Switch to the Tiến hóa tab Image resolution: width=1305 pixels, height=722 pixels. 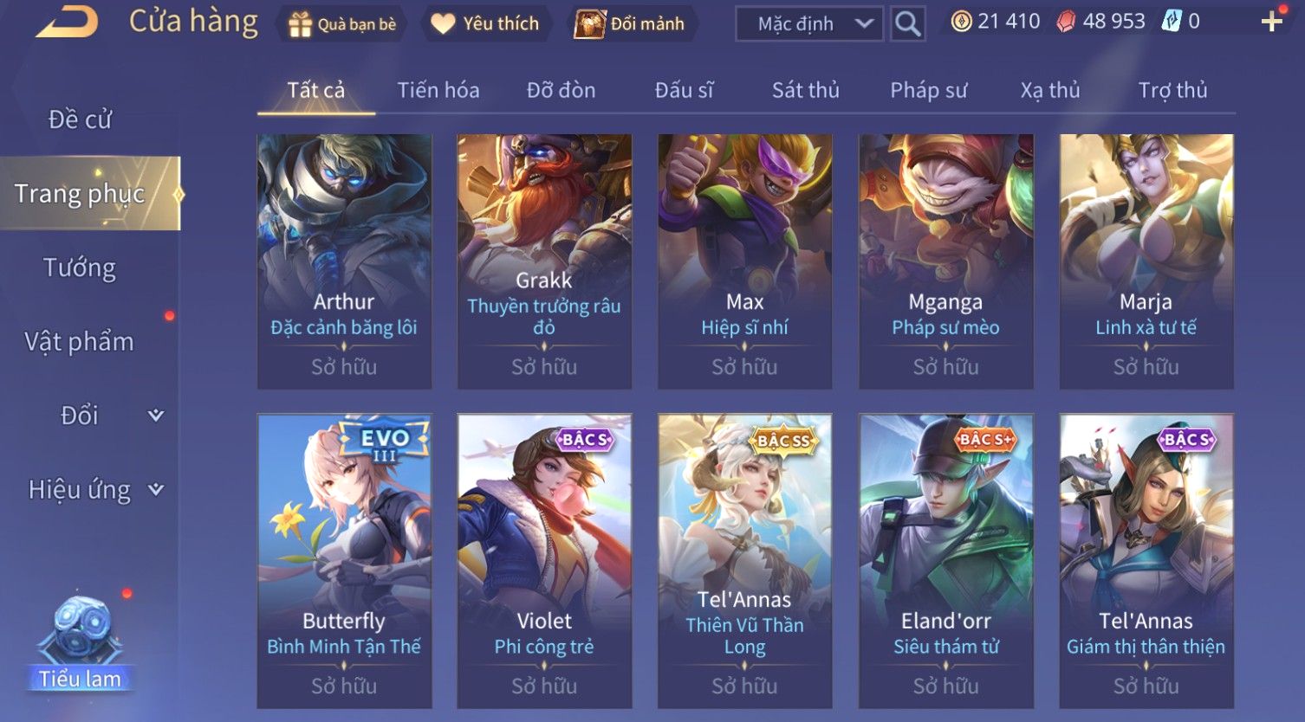[x=438, y=90]
